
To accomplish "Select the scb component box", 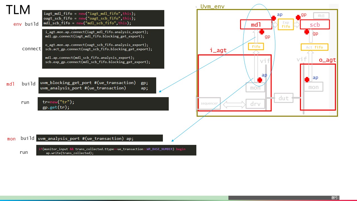I will click(315, 25).
